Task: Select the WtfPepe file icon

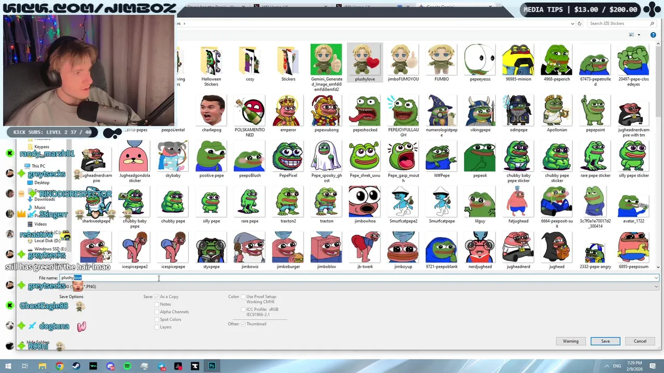Action: tap(441, 156)
